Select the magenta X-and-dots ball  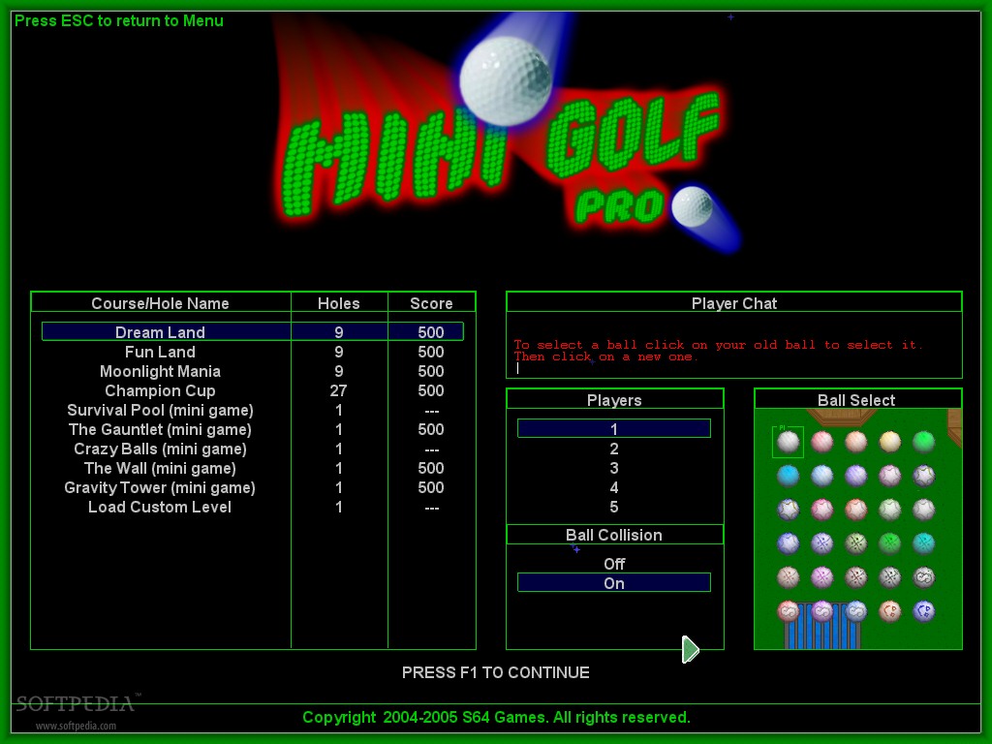pyautogui.click(x=821, y=577)
